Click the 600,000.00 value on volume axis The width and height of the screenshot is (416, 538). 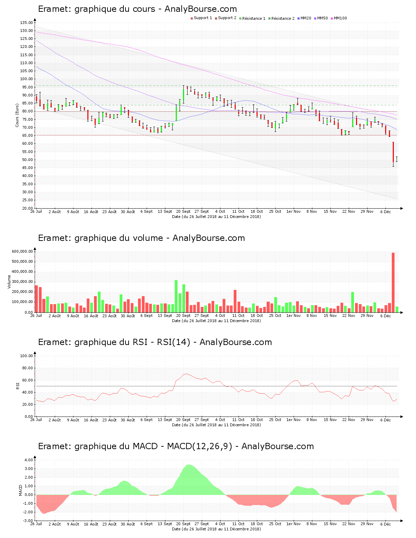[x=23, y=252]
